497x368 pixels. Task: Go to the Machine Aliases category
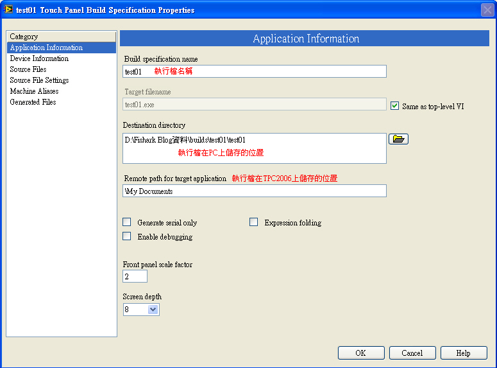62,91
